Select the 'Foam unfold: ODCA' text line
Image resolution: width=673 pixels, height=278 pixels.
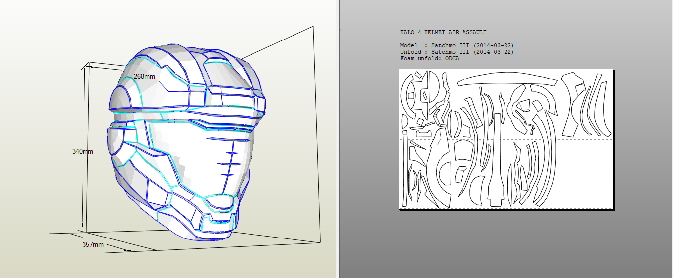pos(429,58)
